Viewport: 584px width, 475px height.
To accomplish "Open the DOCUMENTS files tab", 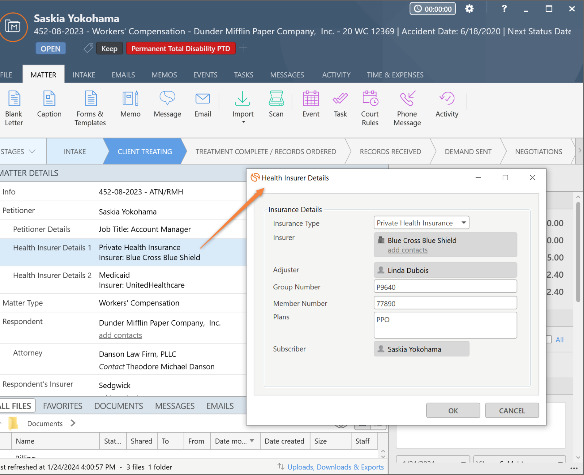I will coord(119,406).
